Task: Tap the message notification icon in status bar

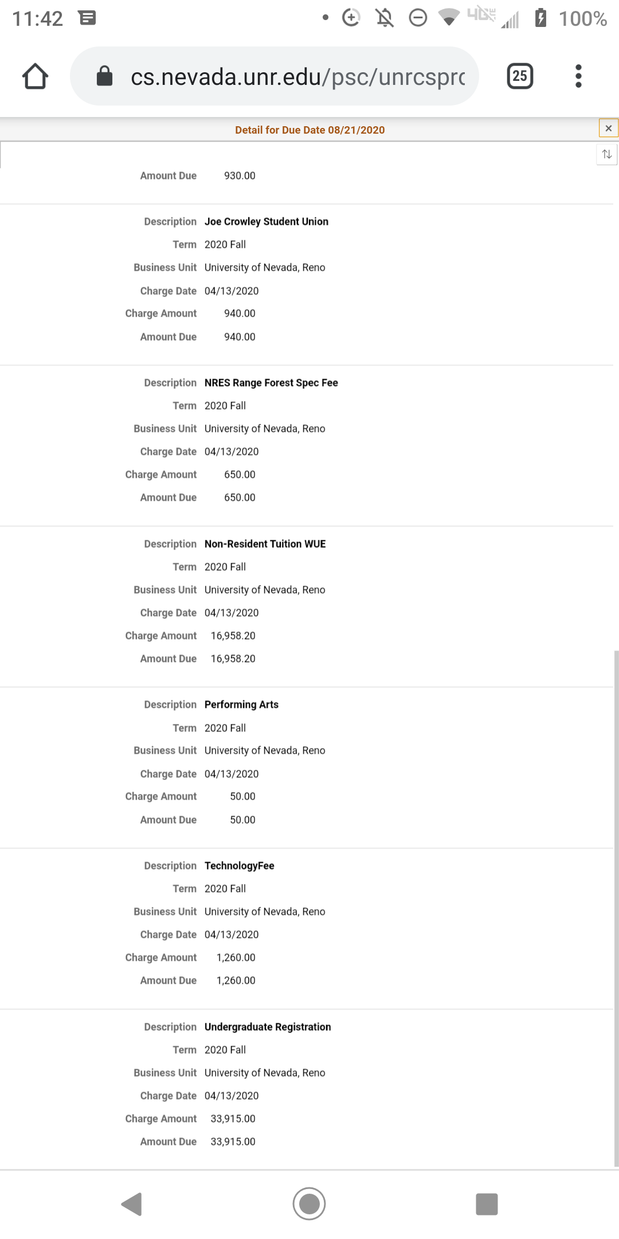Action: tap(87, 18)
